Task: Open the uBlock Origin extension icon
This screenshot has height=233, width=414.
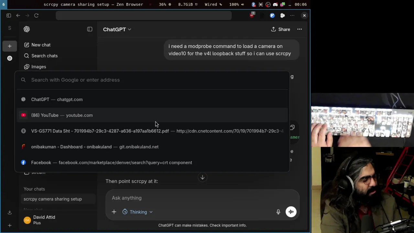Action: click(252, 15)
